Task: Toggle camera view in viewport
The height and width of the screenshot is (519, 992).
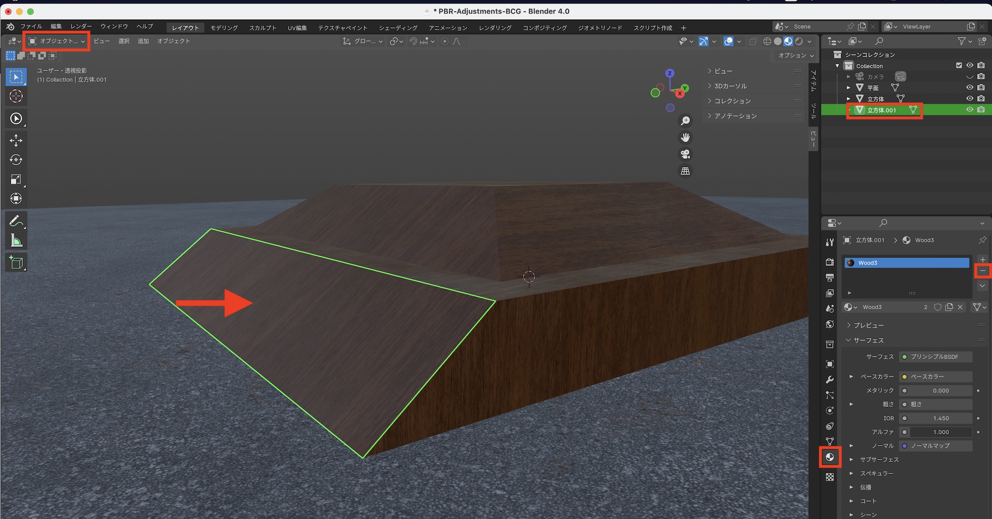Action: click(x=685, y=154)
